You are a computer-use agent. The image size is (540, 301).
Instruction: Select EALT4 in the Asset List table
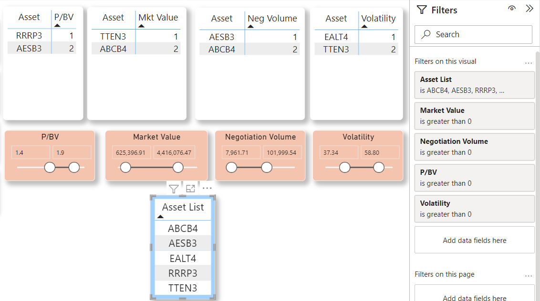183,258
